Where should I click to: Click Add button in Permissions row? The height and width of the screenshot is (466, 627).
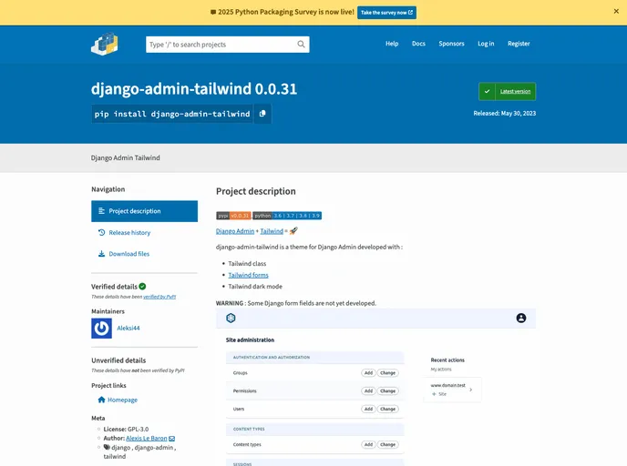coord(368,391)
